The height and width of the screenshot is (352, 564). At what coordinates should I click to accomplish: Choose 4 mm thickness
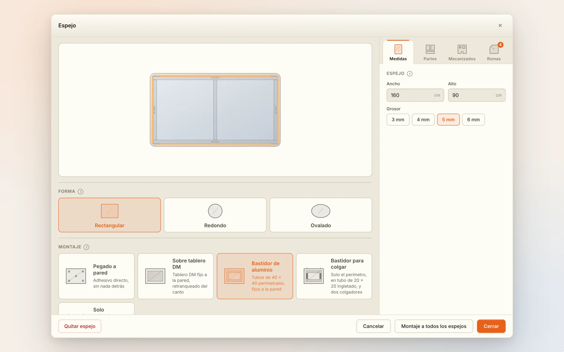point(423,120)
